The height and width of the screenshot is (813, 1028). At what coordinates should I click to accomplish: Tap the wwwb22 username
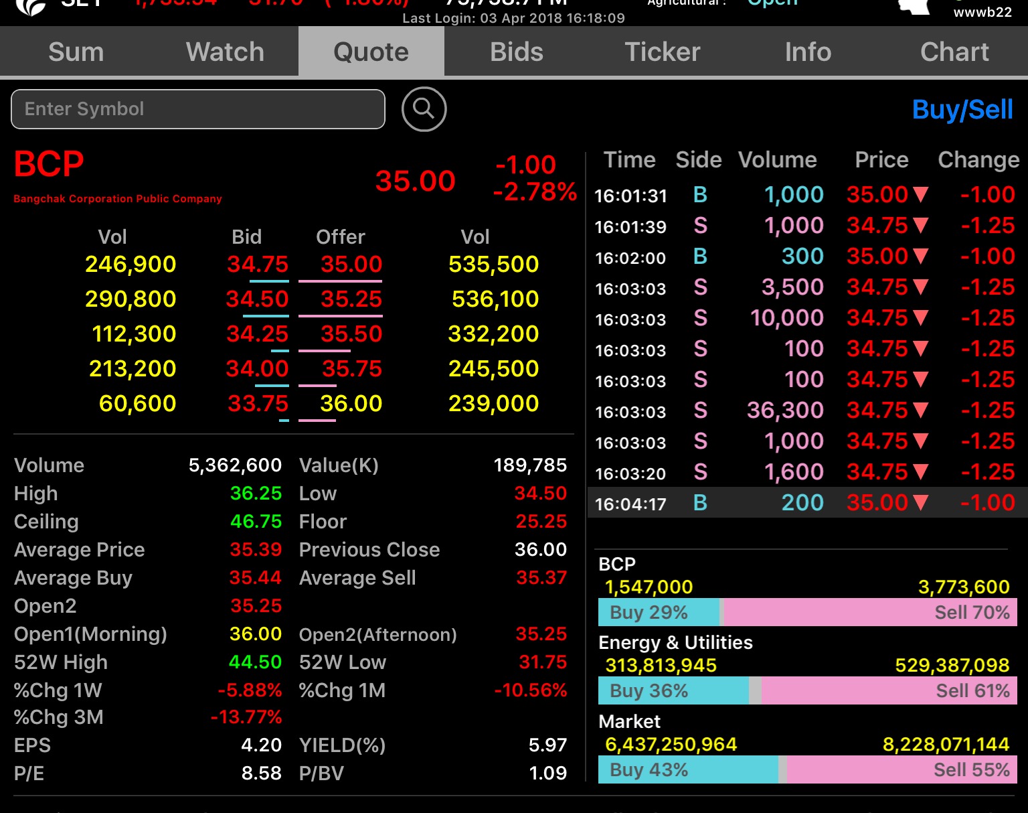coord(982,12)
